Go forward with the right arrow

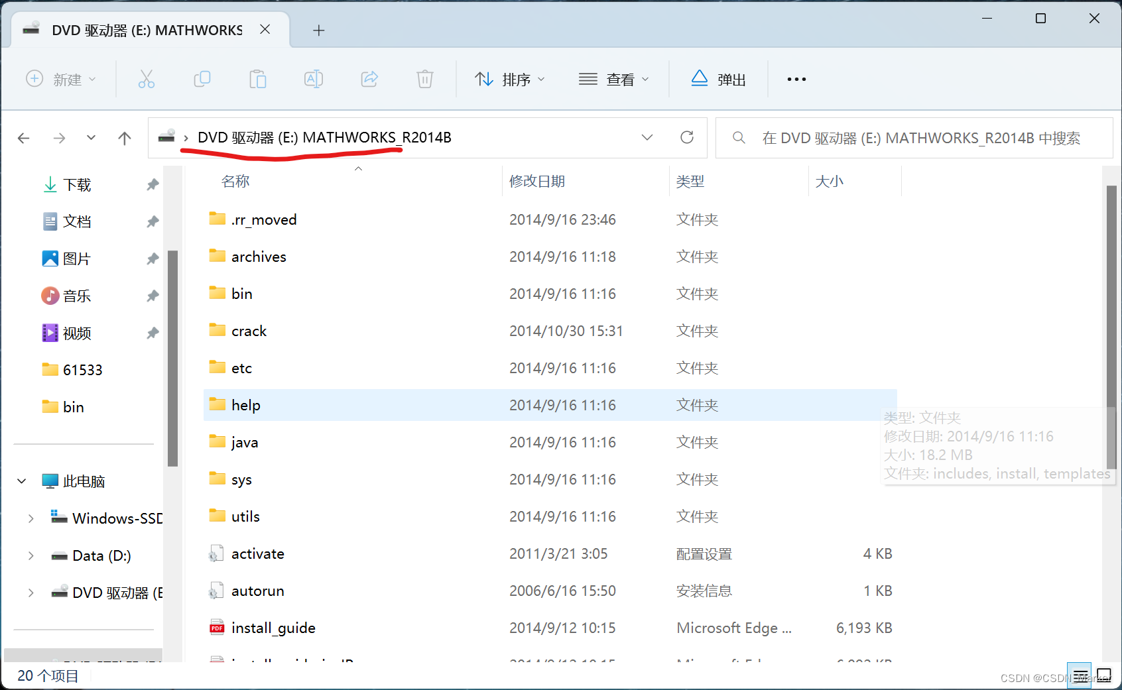[59, 138]
